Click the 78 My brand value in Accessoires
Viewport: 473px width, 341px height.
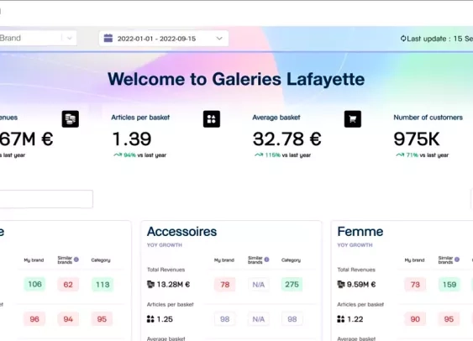(225, 285)
